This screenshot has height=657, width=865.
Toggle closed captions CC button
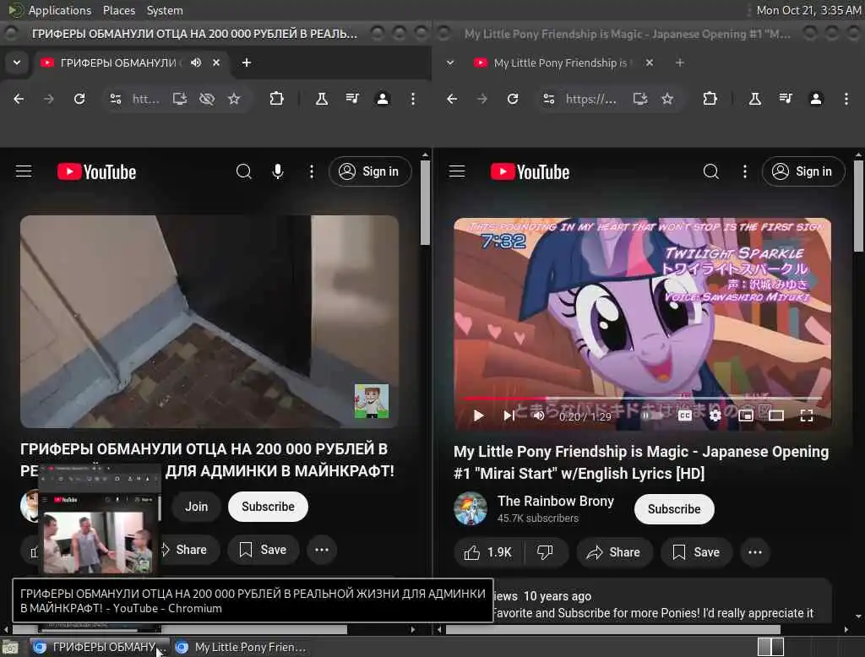point(684,415)
